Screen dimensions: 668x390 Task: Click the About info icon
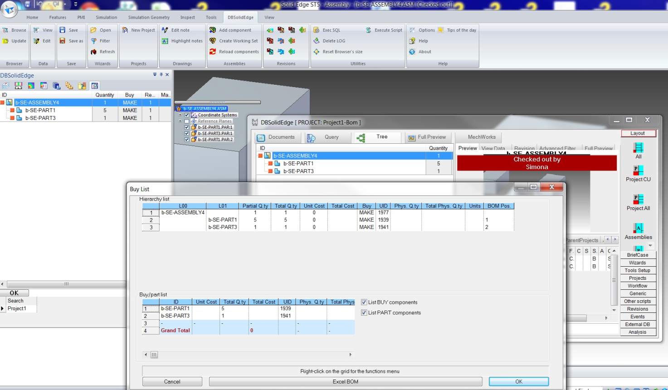click(412, 52)
